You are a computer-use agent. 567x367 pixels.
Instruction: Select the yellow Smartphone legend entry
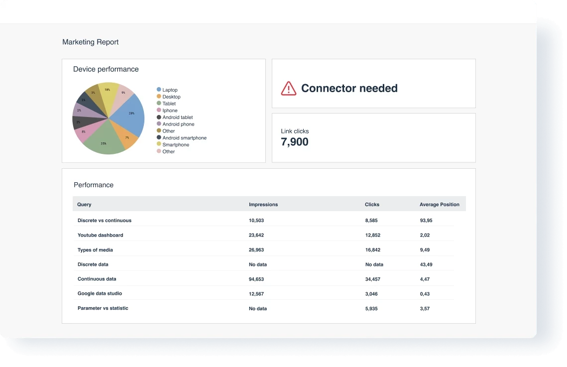(175, 145)
